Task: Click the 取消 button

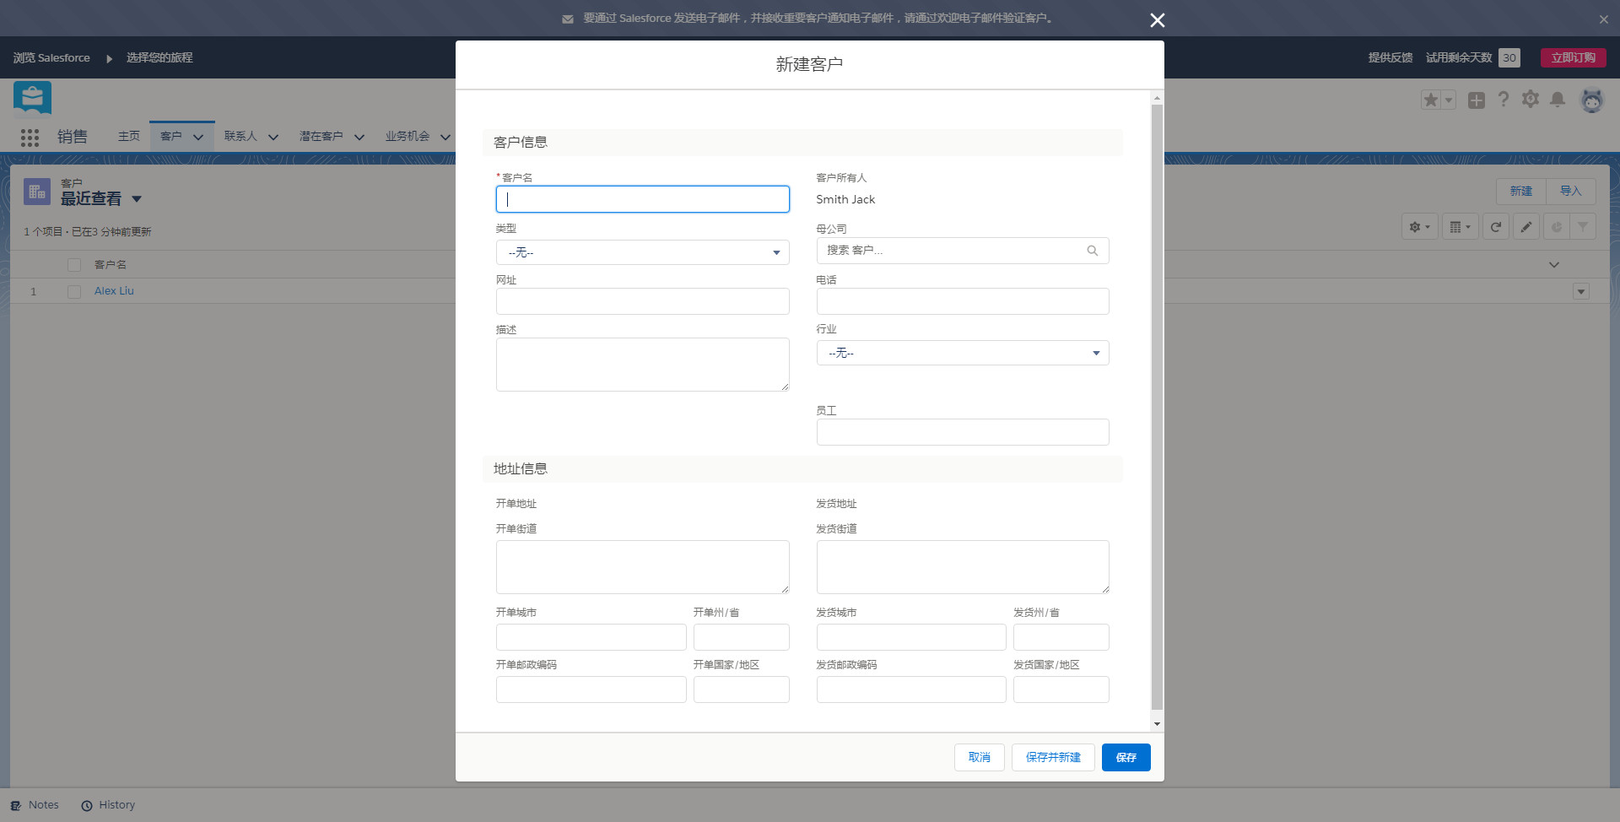Action: 980,757
